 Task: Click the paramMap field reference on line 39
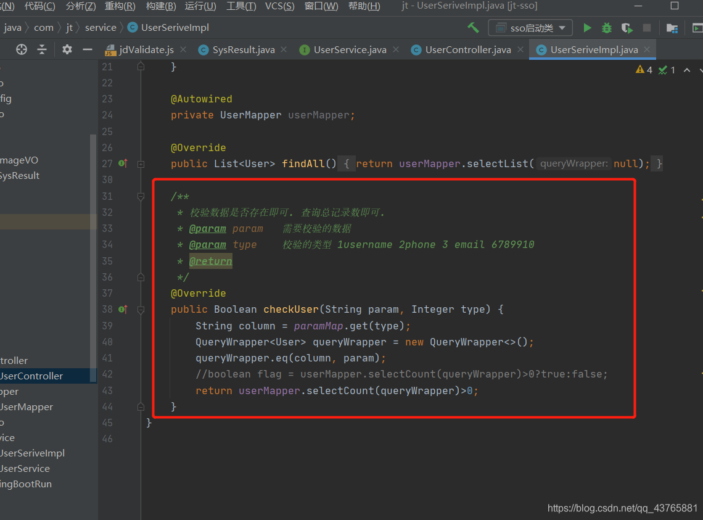tap(318, 326)
